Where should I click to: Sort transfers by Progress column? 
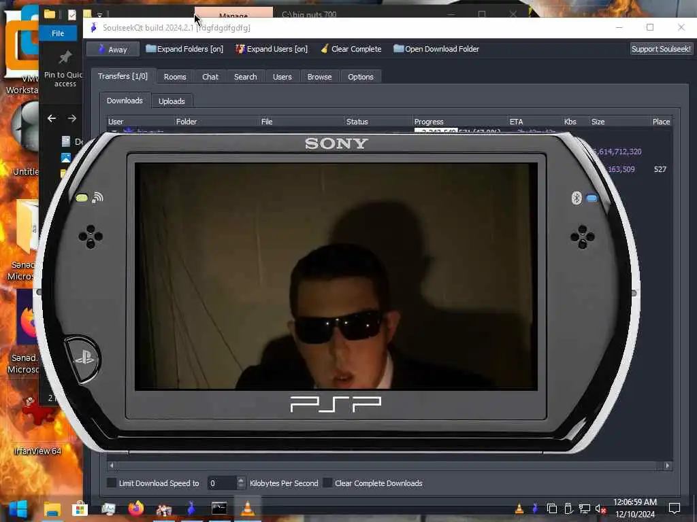click(x=461, y=122)
